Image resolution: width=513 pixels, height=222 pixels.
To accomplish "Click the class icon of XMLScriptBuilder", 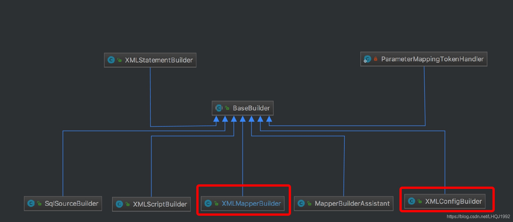I will click(x=119, y=204).
